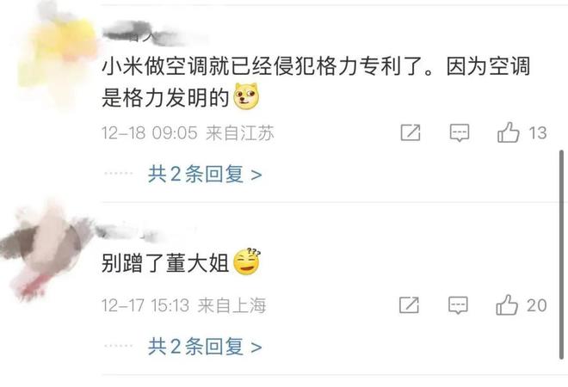The image size is (568, 387).
Task: Click the vertical scrollbar on right edge
Action: (561, 255)
